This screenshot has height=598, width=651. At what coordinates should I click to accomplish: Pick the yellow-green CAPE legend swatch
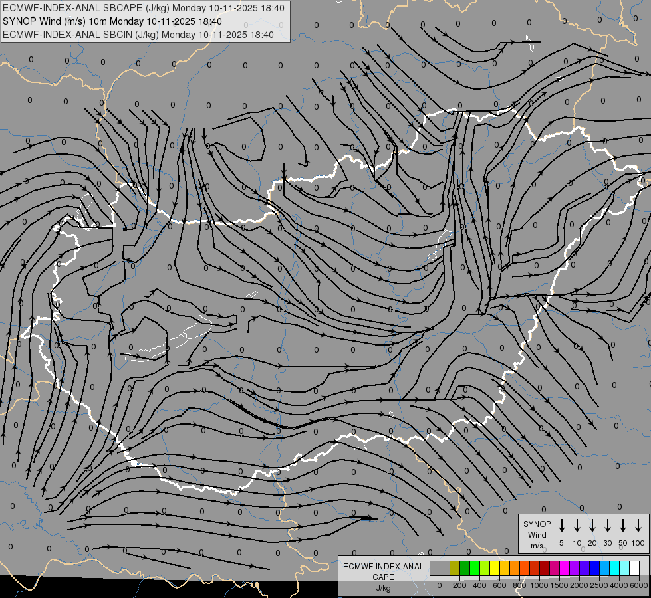[485, 568]
